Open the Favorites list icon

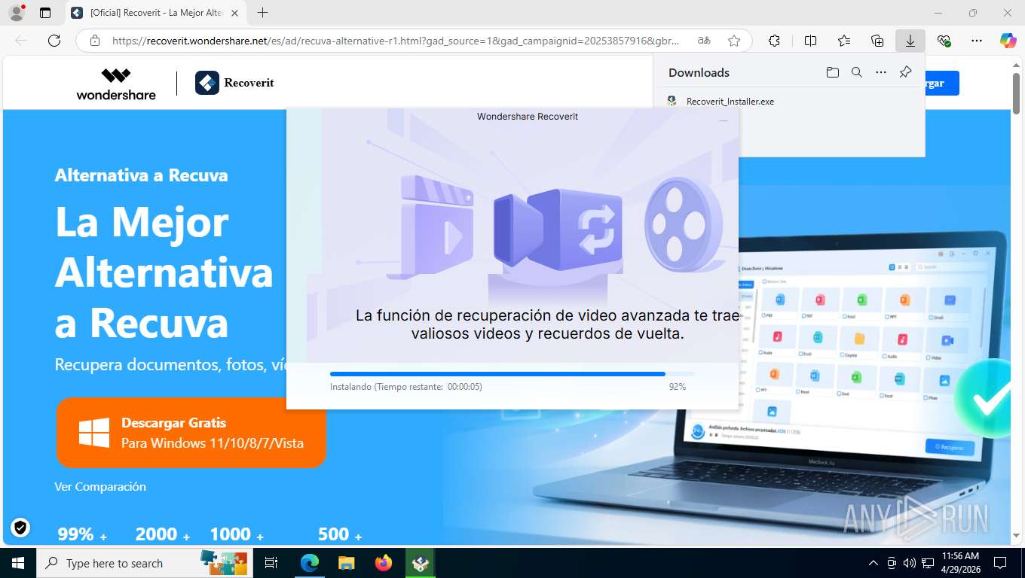(844, 41)
